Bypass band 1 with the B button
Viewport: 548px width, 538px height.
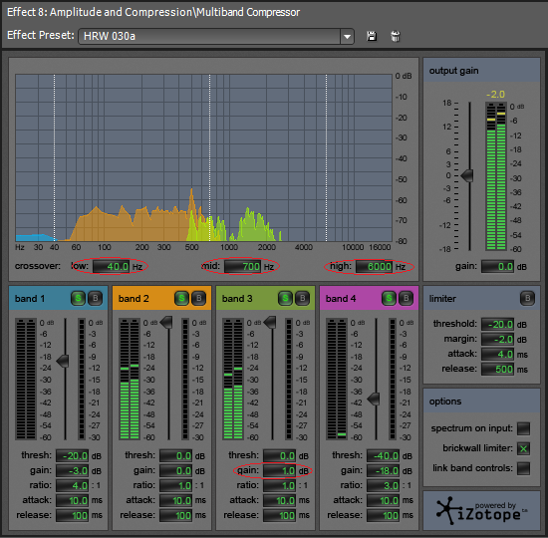click(95, 298)
